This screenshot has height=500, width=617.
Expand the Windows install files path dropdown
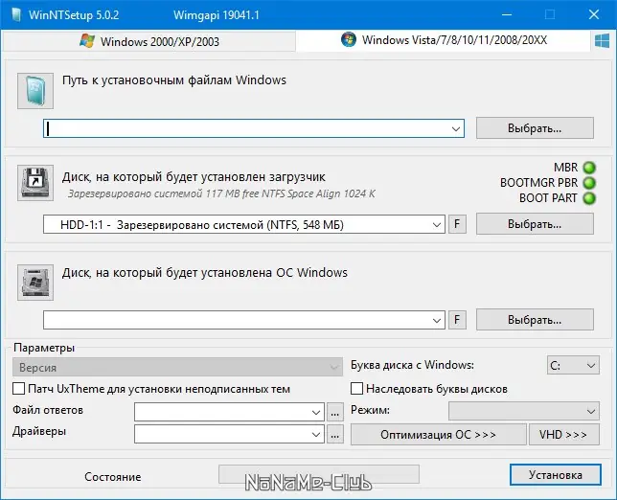tap(456, 128)
